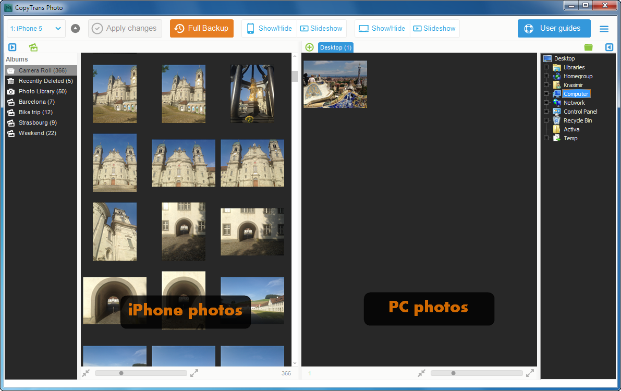Toggle iPhone panel Show/Hide
The image size is (621, 391).
coord(270,29)
